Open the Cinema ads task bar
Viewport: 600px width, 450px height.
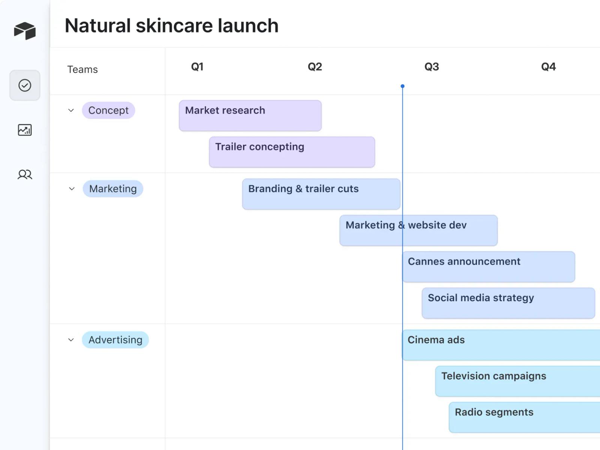(x=501, y=345)
